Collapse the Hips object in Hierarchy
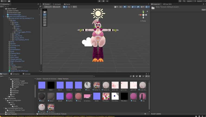Viewport: 206px width, 117px height. 9,21
